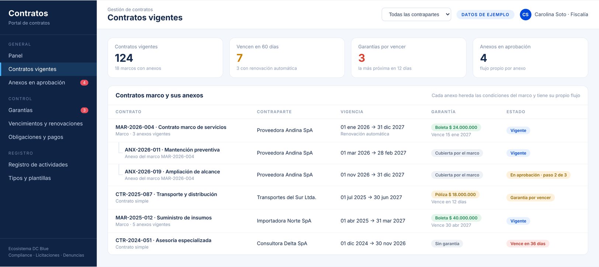Click the Vigente status of MAR-2025-012 row
Viewport: 599px width, 267px height.
click(x=518, y=221)
